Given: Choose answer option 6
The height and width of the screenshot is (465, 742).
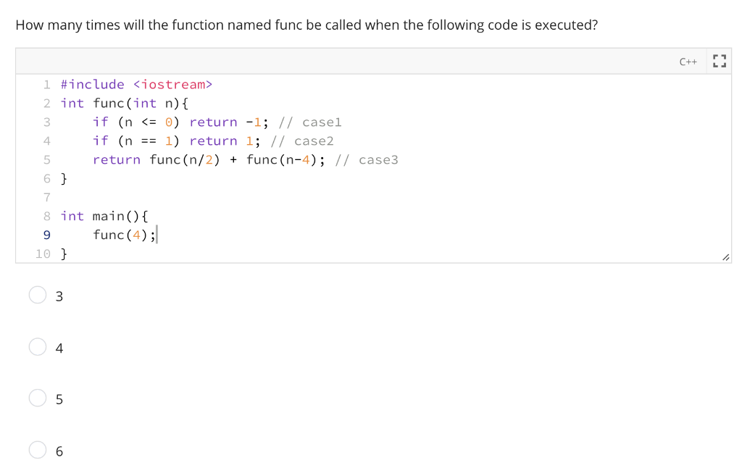Looking at the screenshot, I should coord(37,450).
